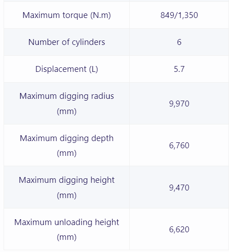Select the digging depth value 6,760

click(179, 146)
